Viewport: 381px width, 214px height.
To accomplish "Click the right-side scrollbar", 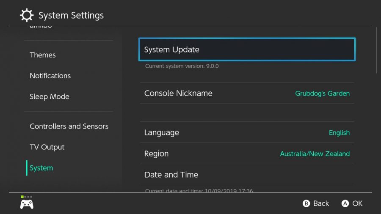I will coord(376,50).
